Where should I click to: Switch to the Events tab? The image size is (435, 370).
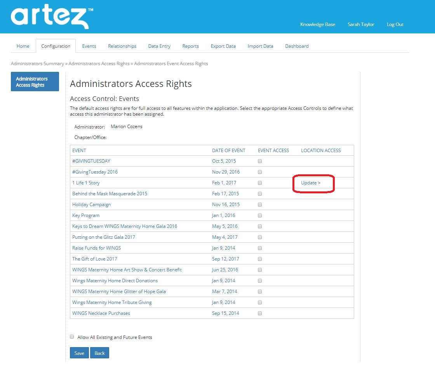89,46
